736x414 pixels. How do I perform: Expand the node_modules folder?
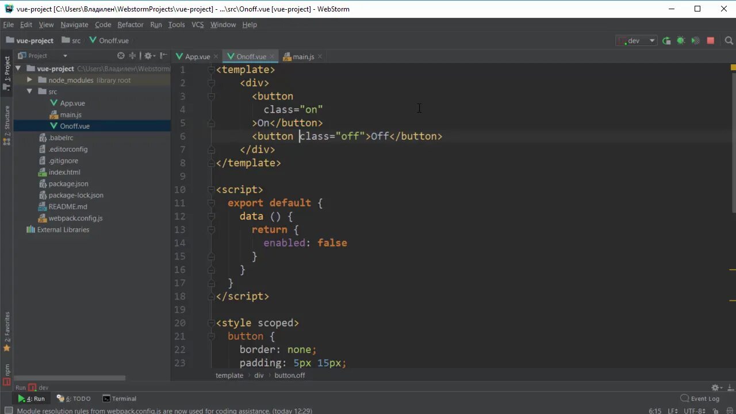click(x=29, y=80)
